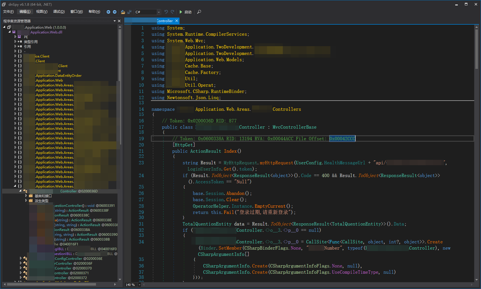The width and height of the screenshot is (481, 289).
Task: Open the search magnifier icon in toolbar
Action: click(199, 12)
